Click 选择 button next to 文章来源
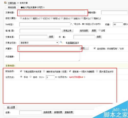Image resolution: width=128 pixels, height=118 pixels. 51,37
